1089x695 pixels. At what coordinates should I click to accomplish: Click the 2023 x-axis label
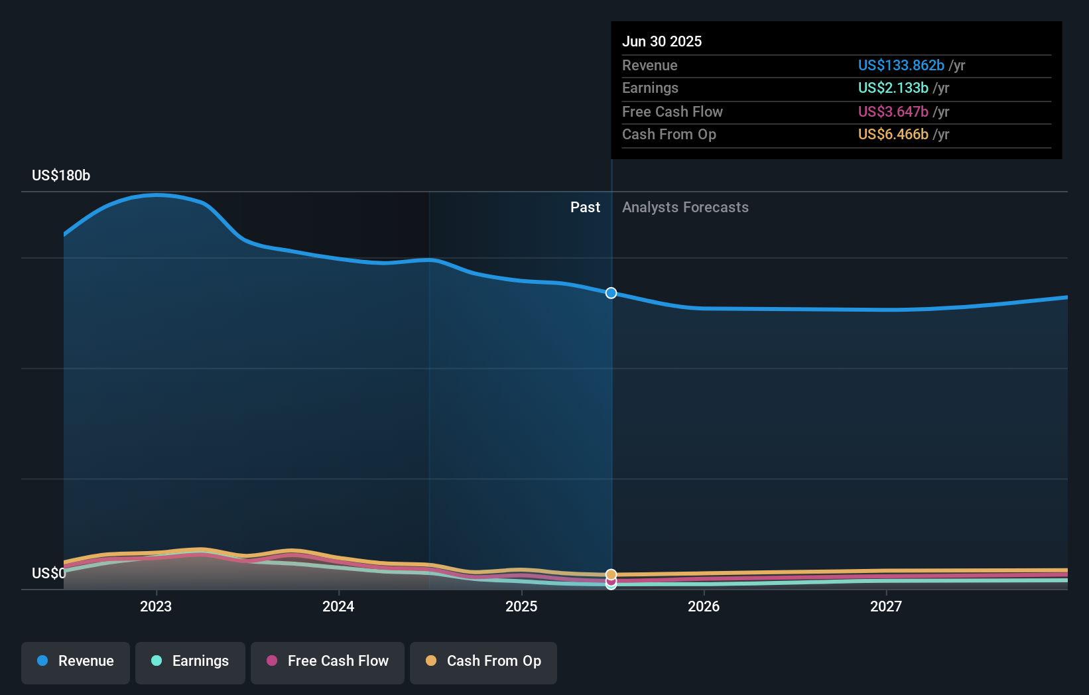click(x=156, y=606)
